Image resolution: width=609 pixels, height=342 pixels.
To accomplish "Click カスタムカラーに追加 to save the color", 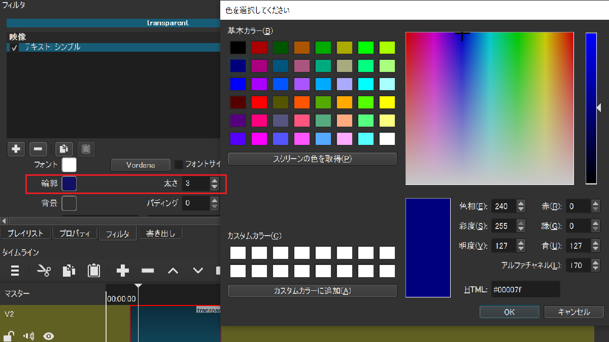I will pyautogui.click(x=312, y=290).
